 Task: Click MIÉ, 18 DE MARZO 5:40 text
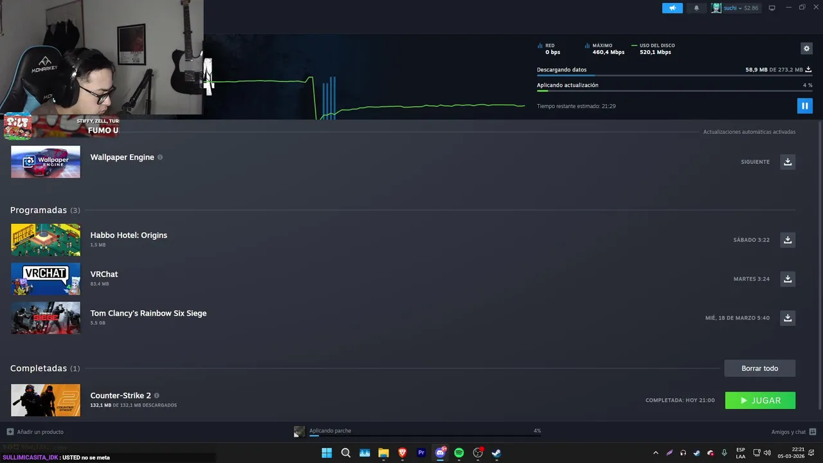point(737,318)
